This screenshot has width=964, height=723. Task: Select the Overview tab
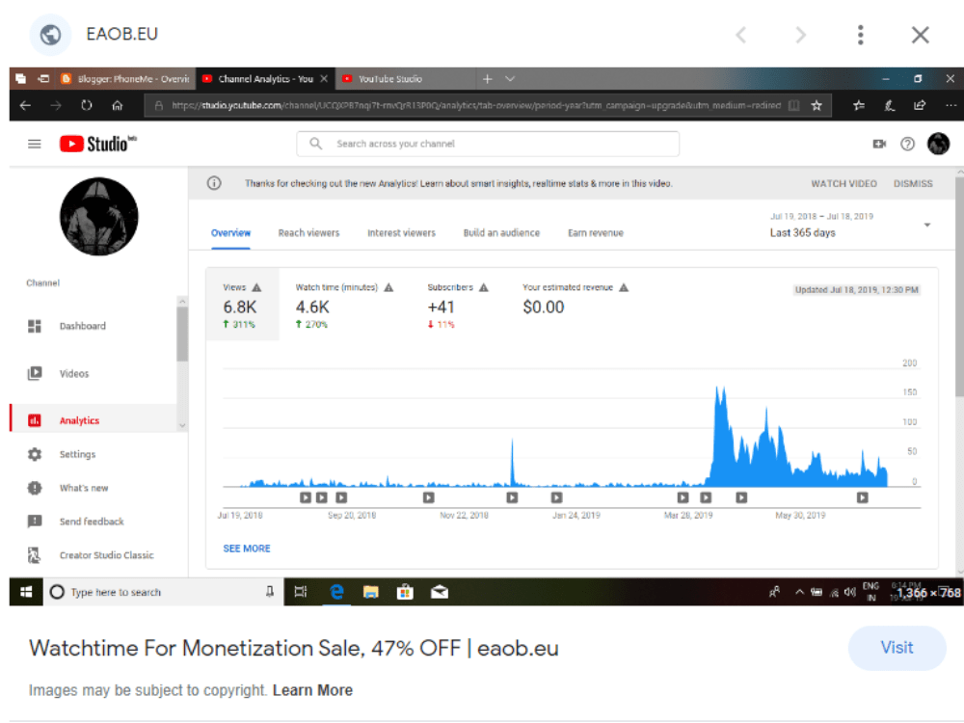(x=230, y=233)
